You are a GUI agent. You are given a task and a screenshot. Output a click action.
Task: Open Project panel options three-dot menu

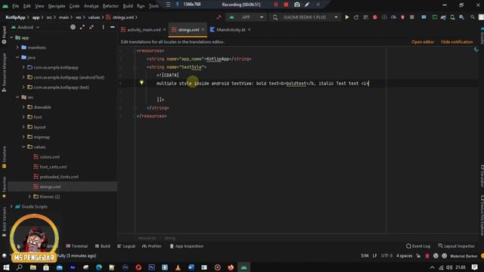[103, 27]
